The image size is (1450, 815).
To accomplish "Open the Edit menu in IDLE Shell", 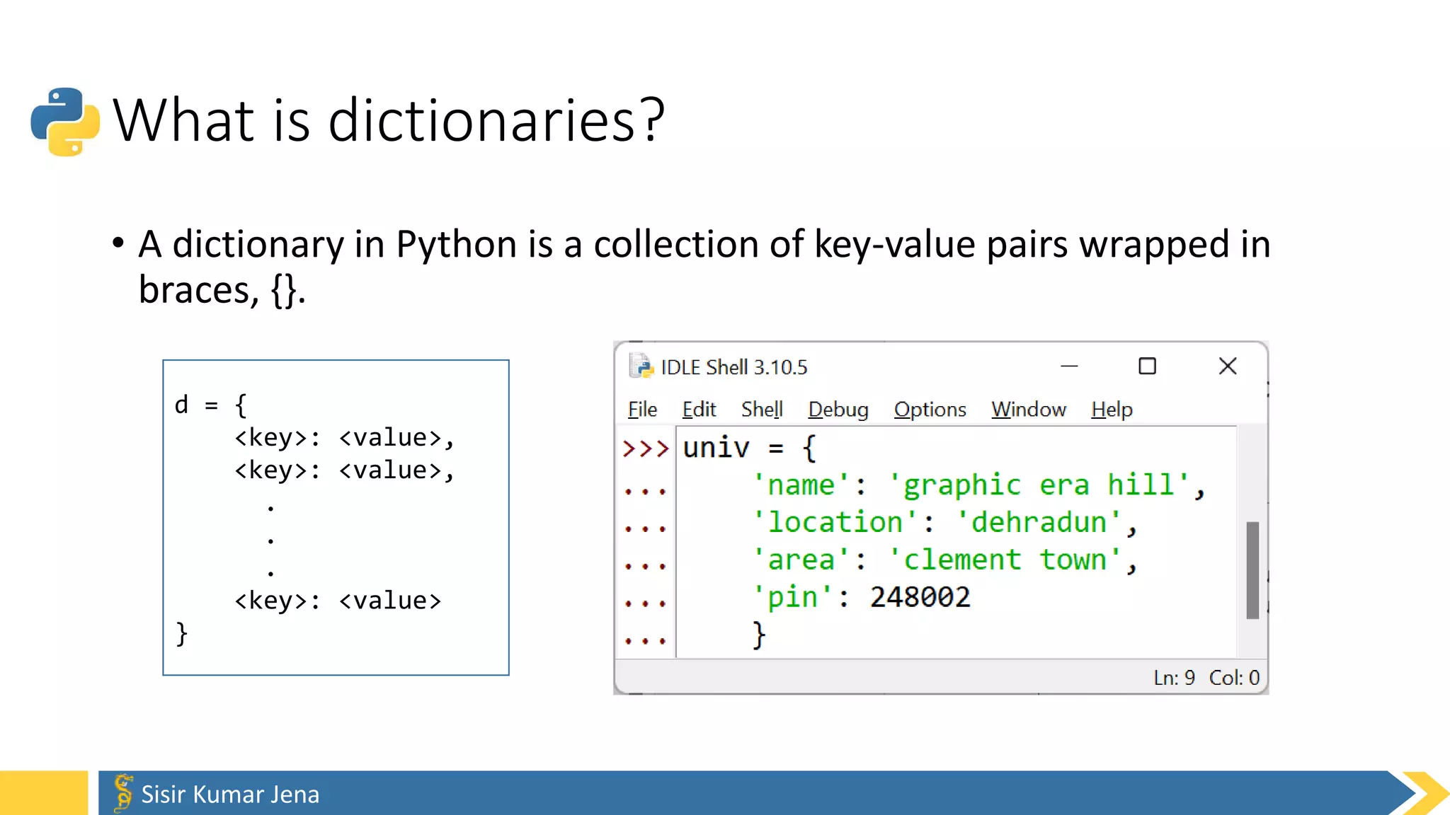I will coord(699,410).
